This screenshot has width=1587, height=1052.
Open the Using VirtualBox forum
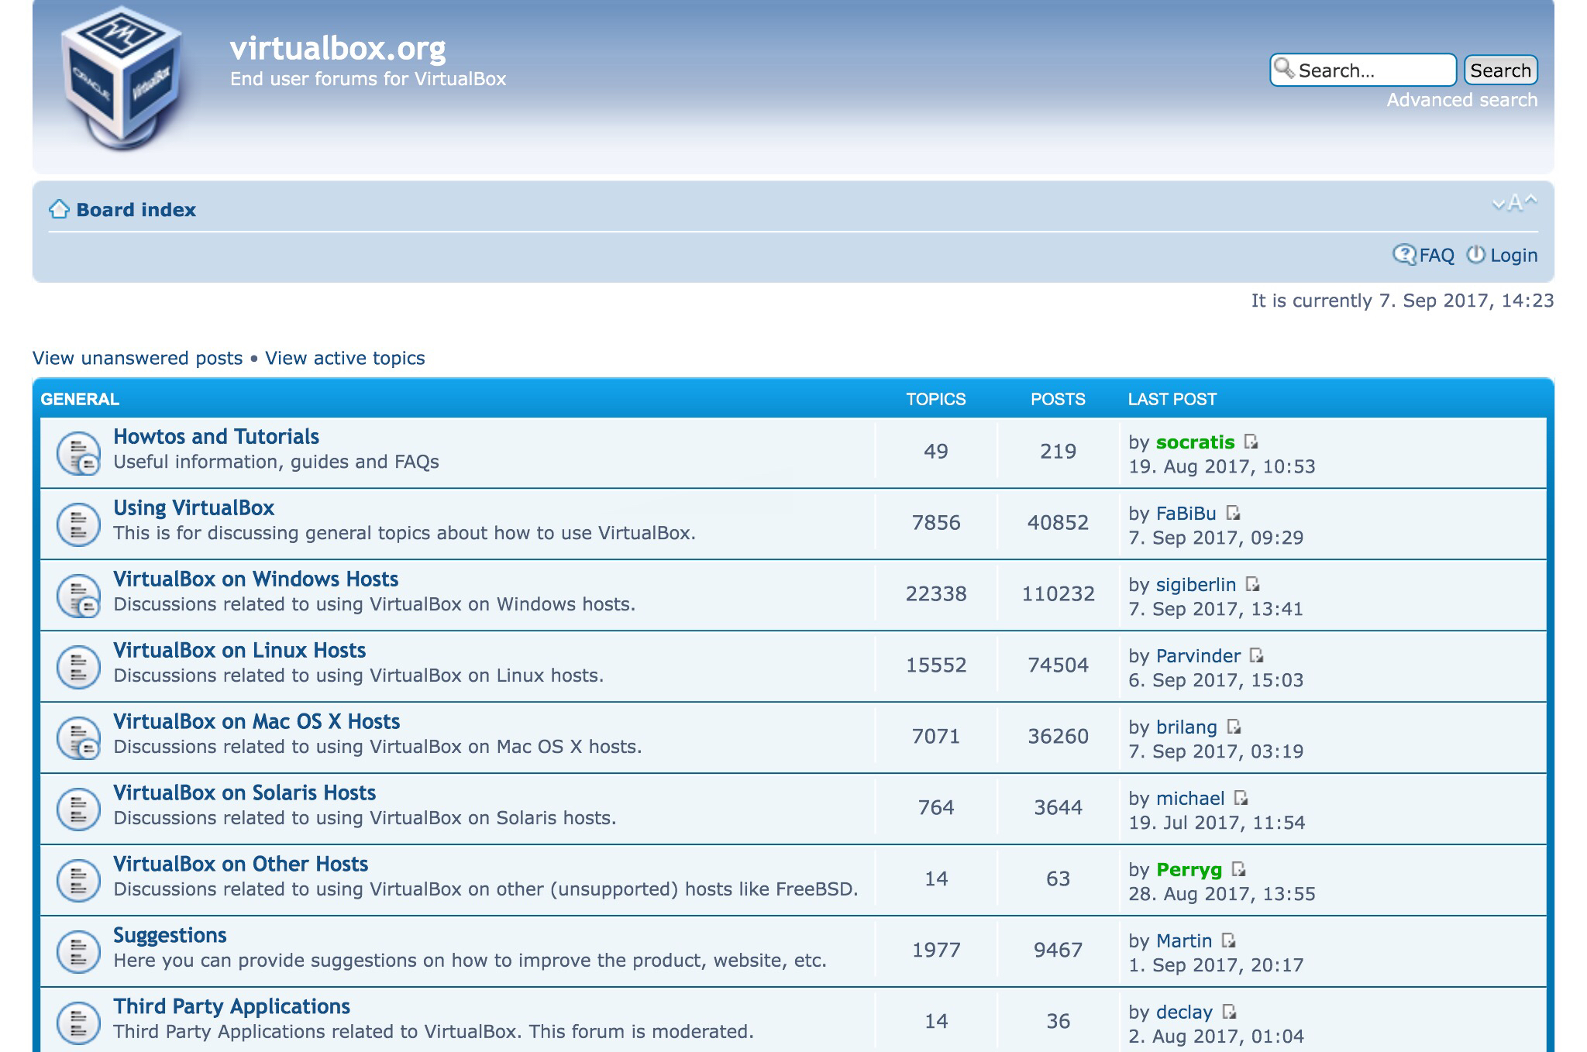point(194,508)
